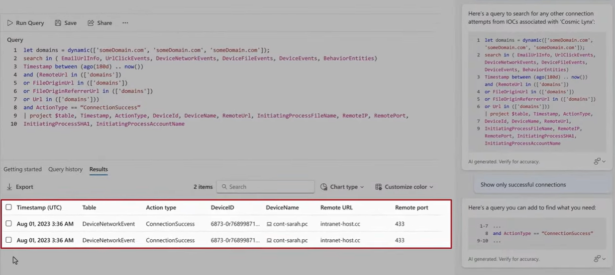
Task: Check the second result row checkbox
Action: click(8, 240)
